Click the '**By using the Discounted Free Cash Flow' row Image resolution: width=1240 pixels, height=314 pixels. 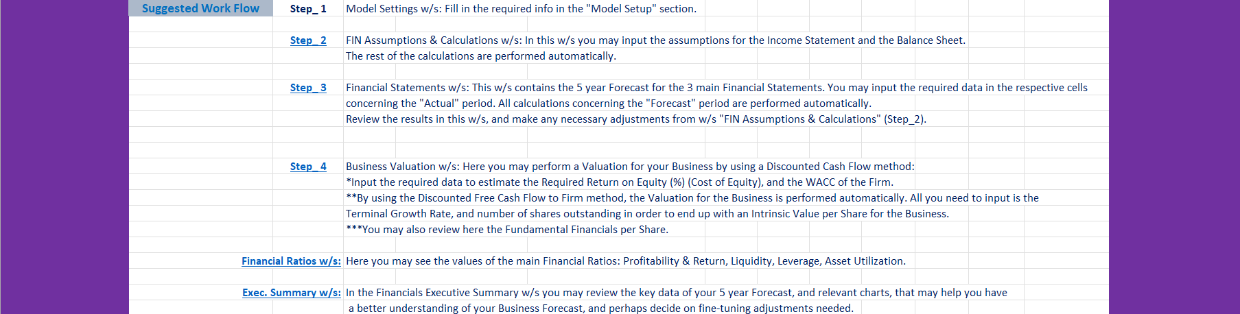[692, 198]
